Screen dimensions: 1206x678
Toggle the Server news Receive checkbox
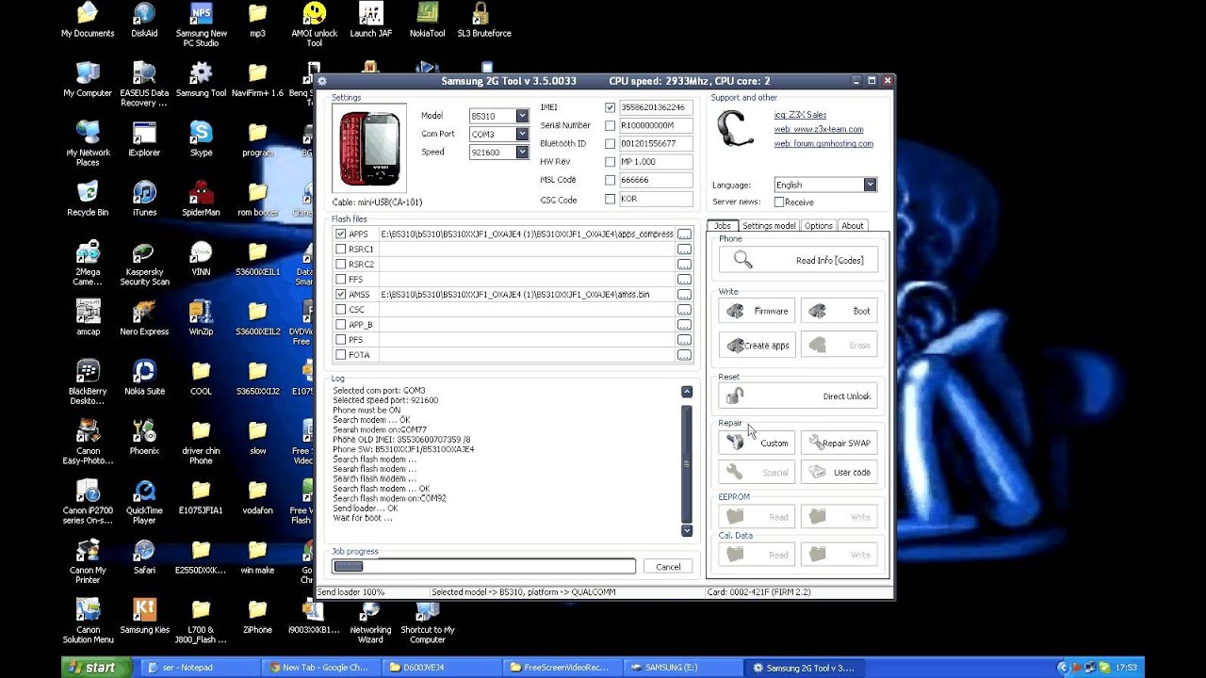pos(779,202)
